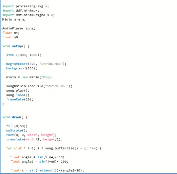
Task: Click the song=minim.loadFile("Stride.mp3") line
Action: tap(39, 86)
